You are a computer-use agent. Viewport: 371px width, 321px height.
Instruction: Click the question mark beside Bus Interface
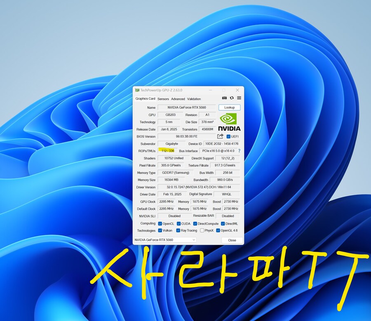239,151
